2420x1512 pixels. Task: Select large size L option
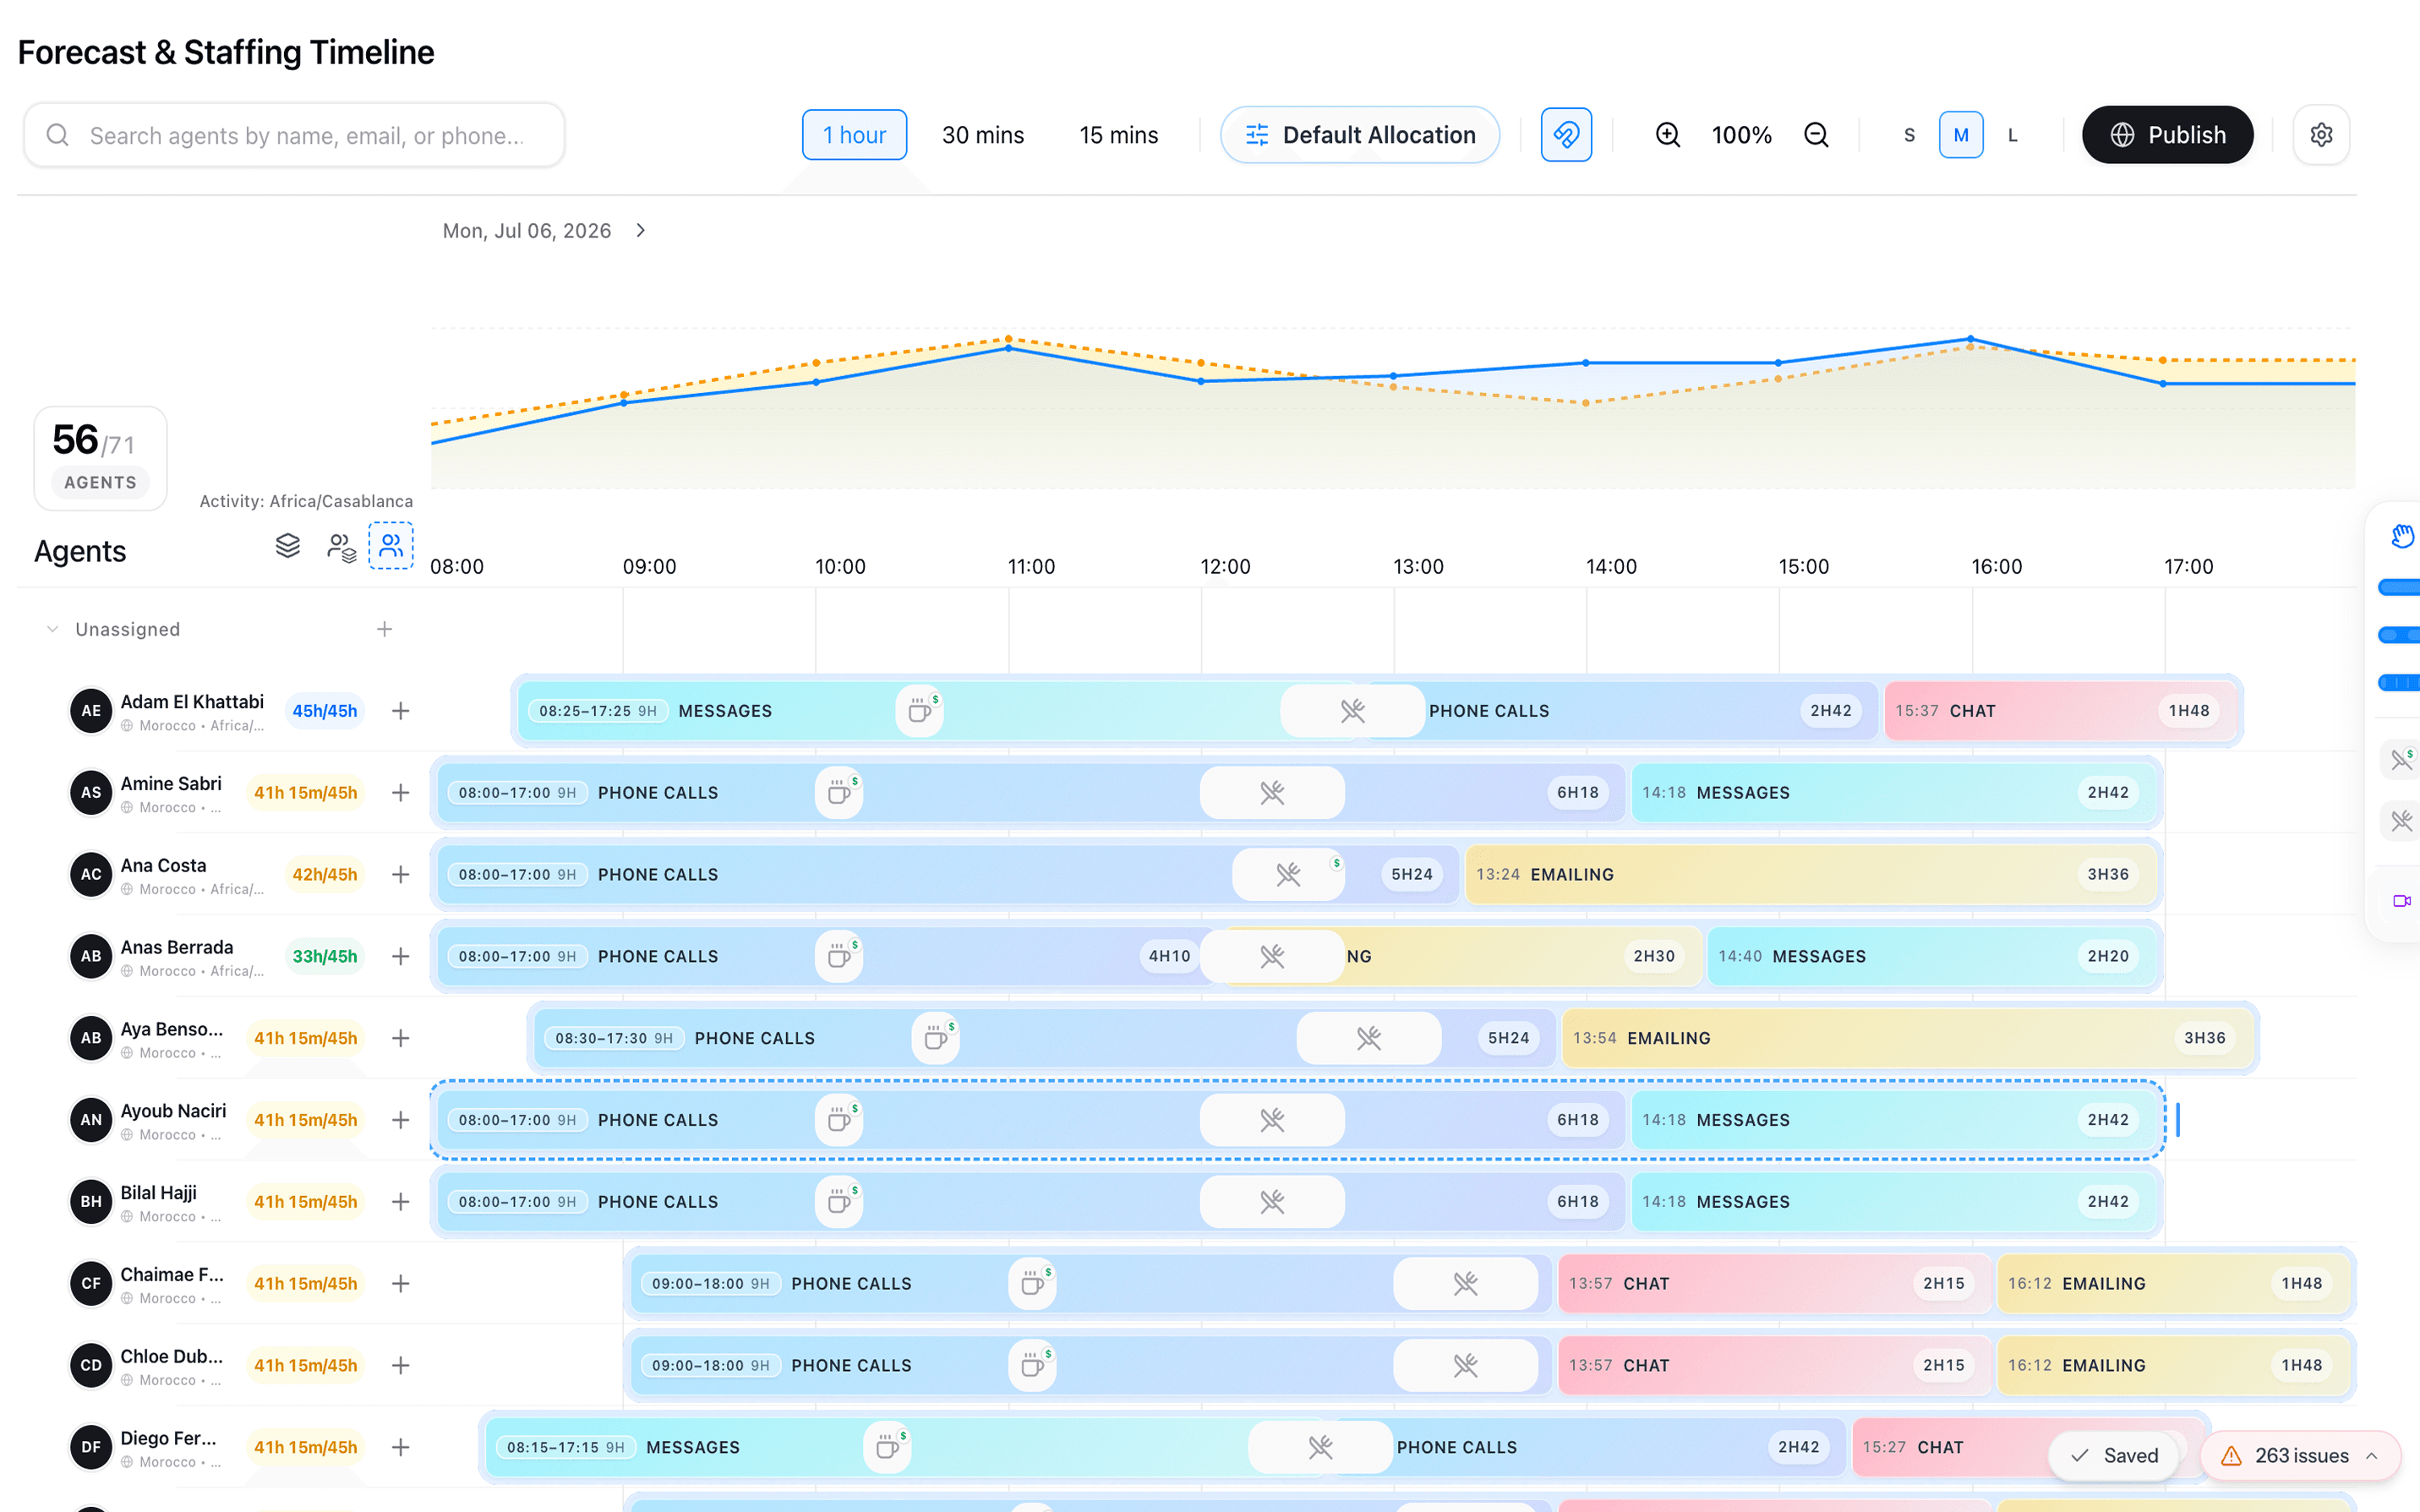2013,135
